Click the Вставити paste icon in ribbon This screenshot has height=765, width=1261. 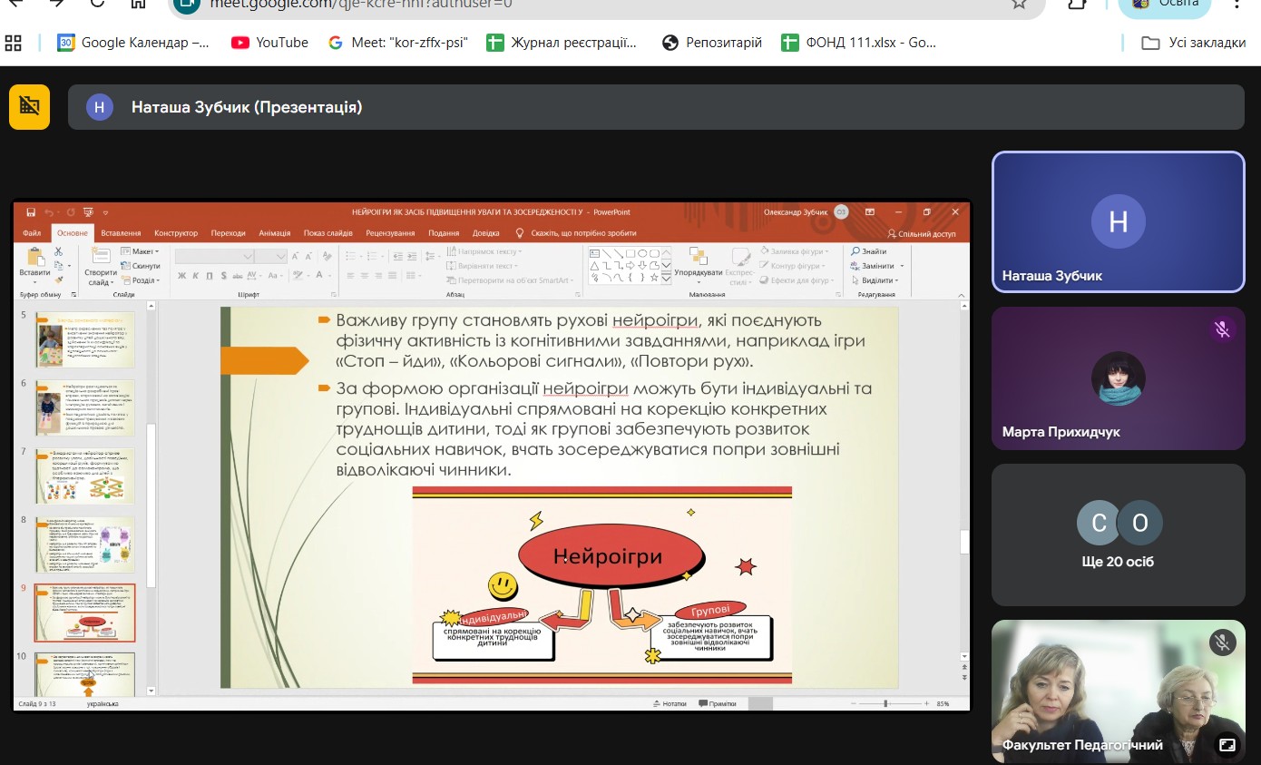[35, 260]
